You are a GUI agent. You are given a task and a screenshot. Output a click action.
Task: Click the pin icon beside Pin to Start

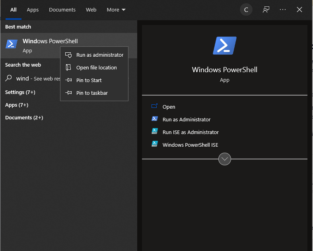pyautogui.click(x=68, y=80)
